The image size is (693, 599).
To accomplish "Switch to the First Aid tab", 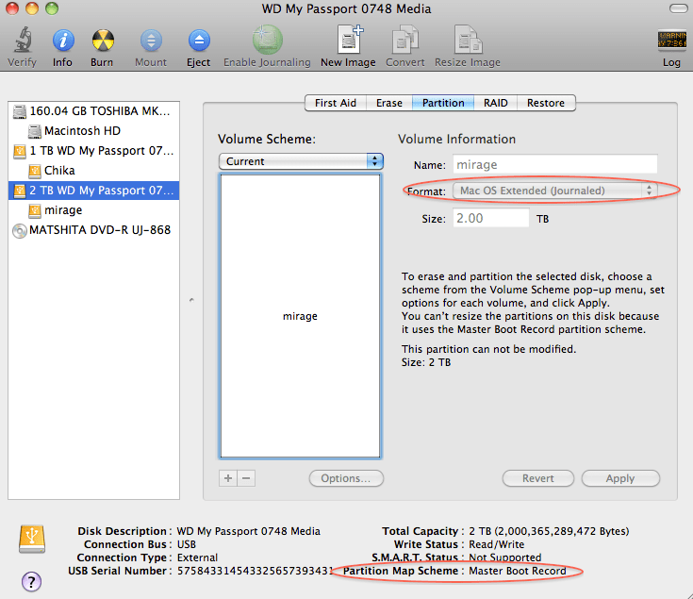I will tap(336, 103).
